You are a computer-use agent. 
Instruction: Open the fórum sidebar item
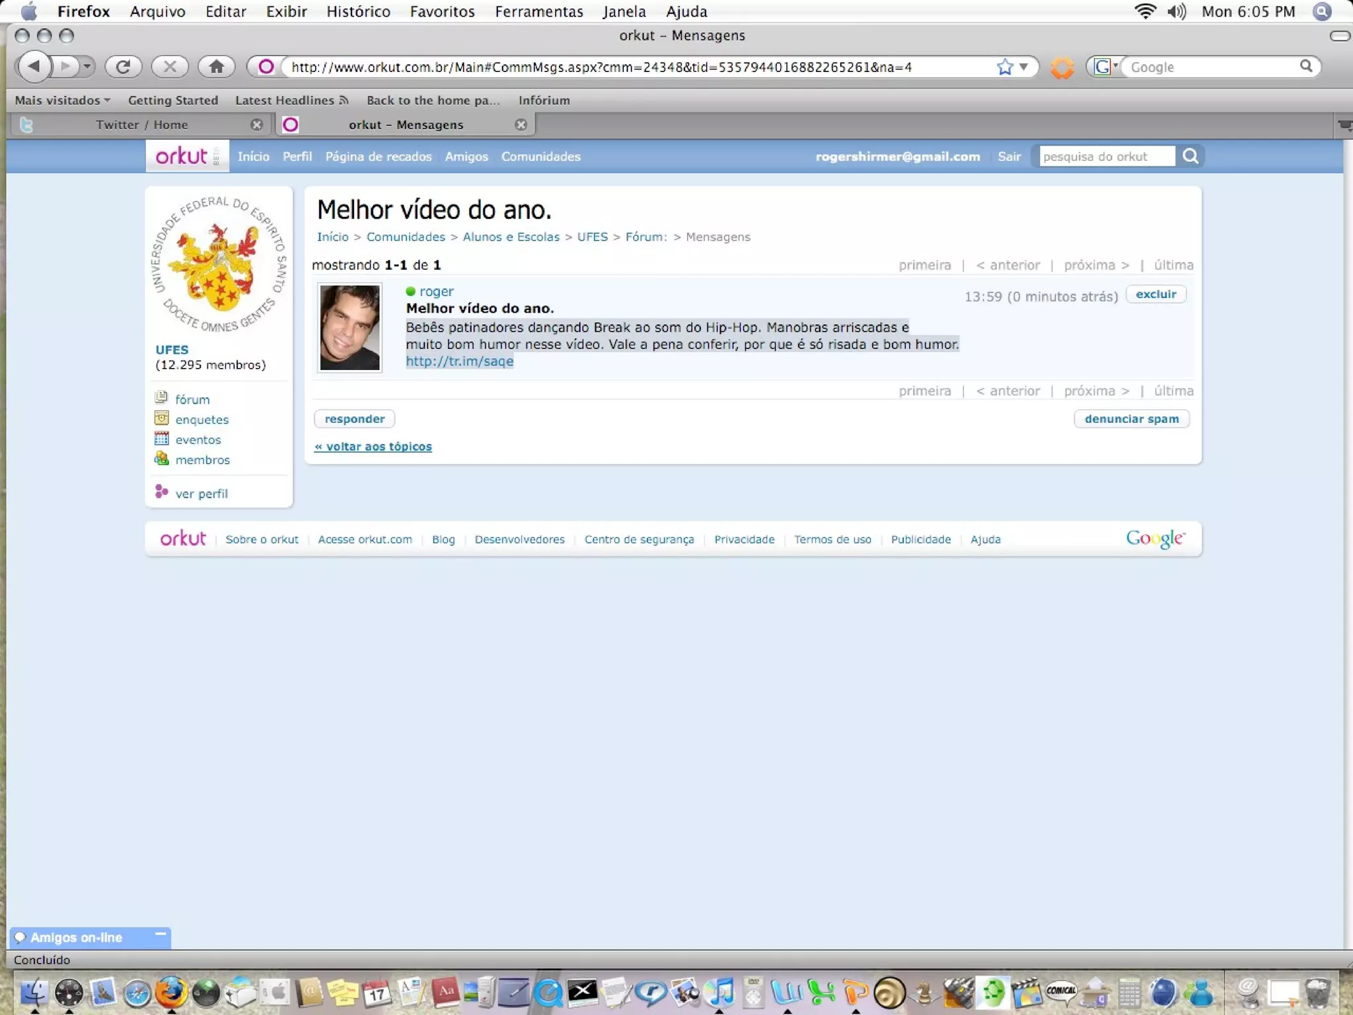click(192, 400)
